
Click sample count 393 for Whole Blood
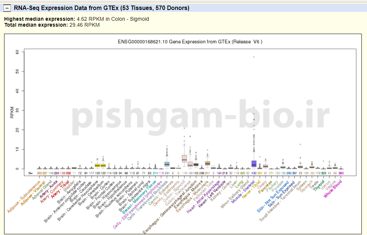pos(341,173)
